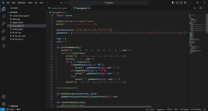Open tic tac toe d in explorer
The height and width of the screenshot is (111, 208).
click(18, 39)
